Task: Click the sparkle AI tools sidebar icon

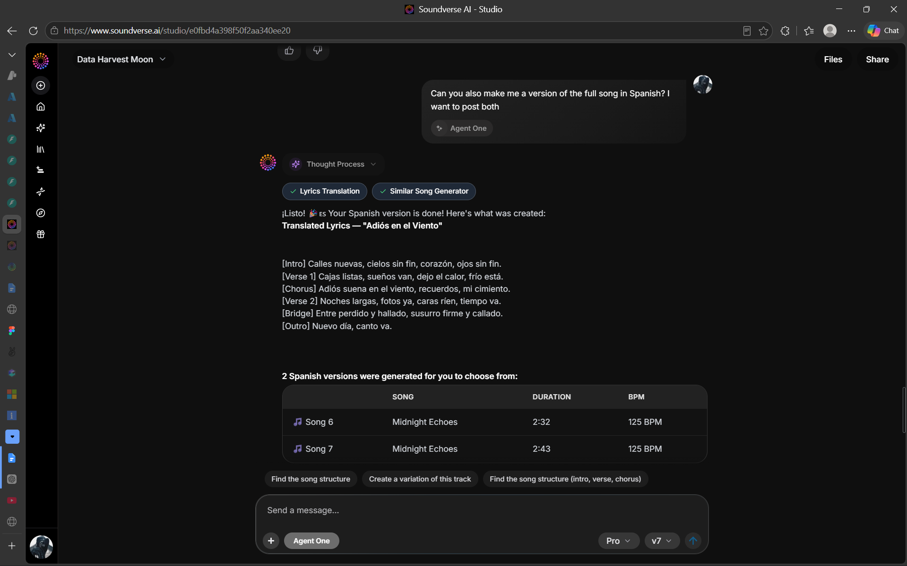Action: 41,128
